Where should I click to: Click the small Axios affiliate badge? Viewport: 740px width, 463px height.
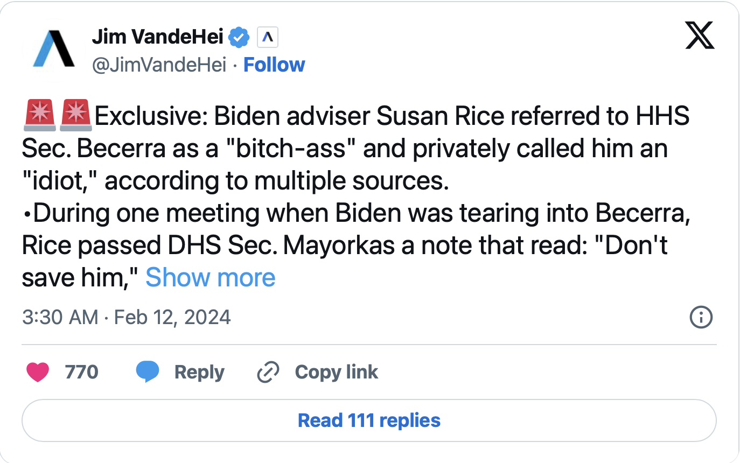pos(268,37)
